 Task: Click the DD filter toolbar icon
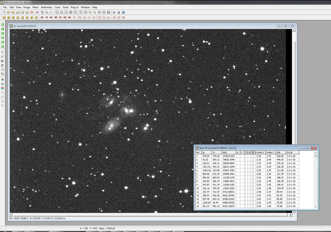coord(56,17)
